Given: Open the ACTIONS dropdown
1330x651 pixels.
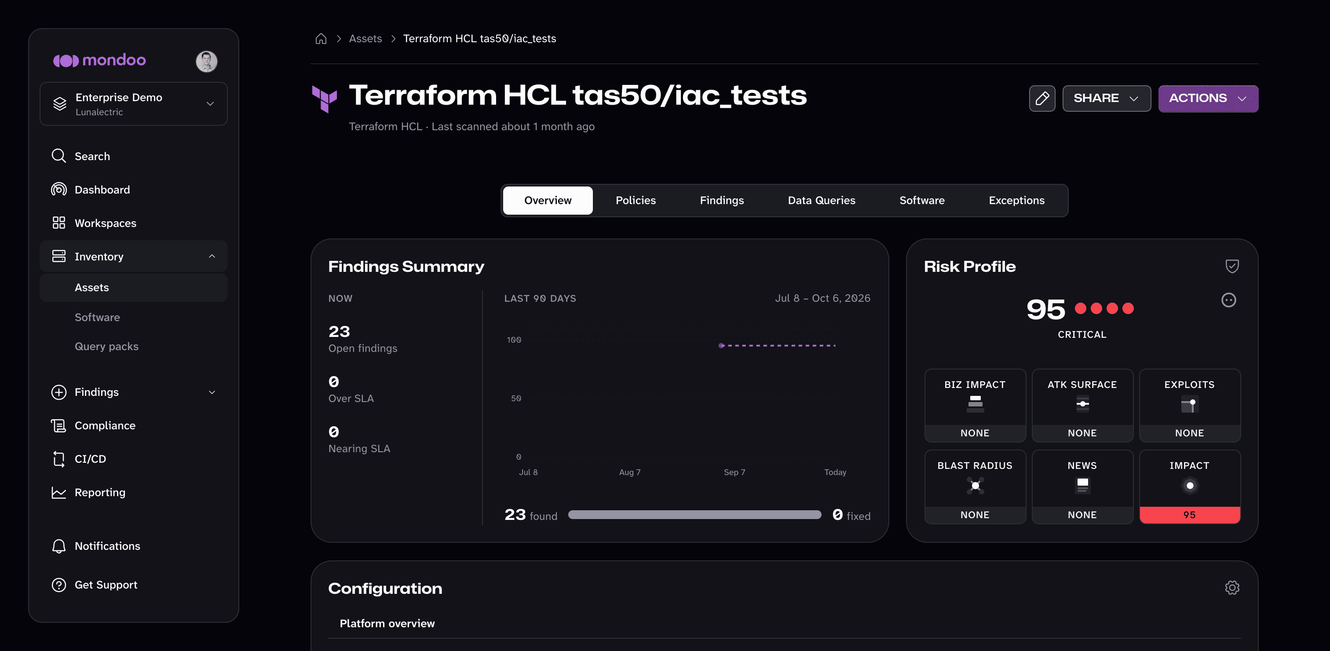Looking at the screenshot, I should coord(1208,98).
